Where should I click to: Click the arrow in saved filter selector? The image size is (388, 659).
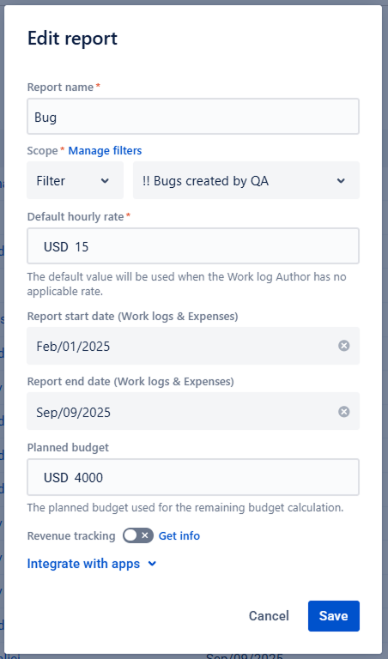pyautogui.click(x=341, y=181)
